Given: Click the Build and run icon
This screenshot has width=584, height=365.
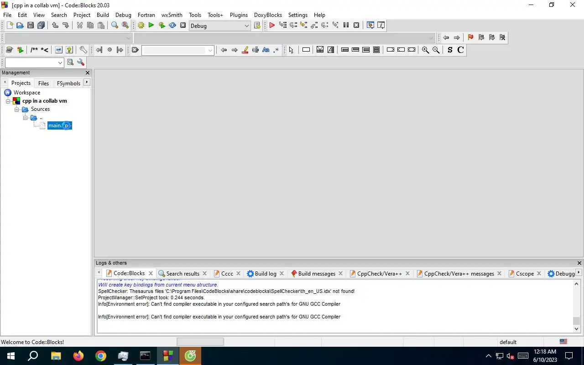Looking at the screenshot, I should (162, 26).
